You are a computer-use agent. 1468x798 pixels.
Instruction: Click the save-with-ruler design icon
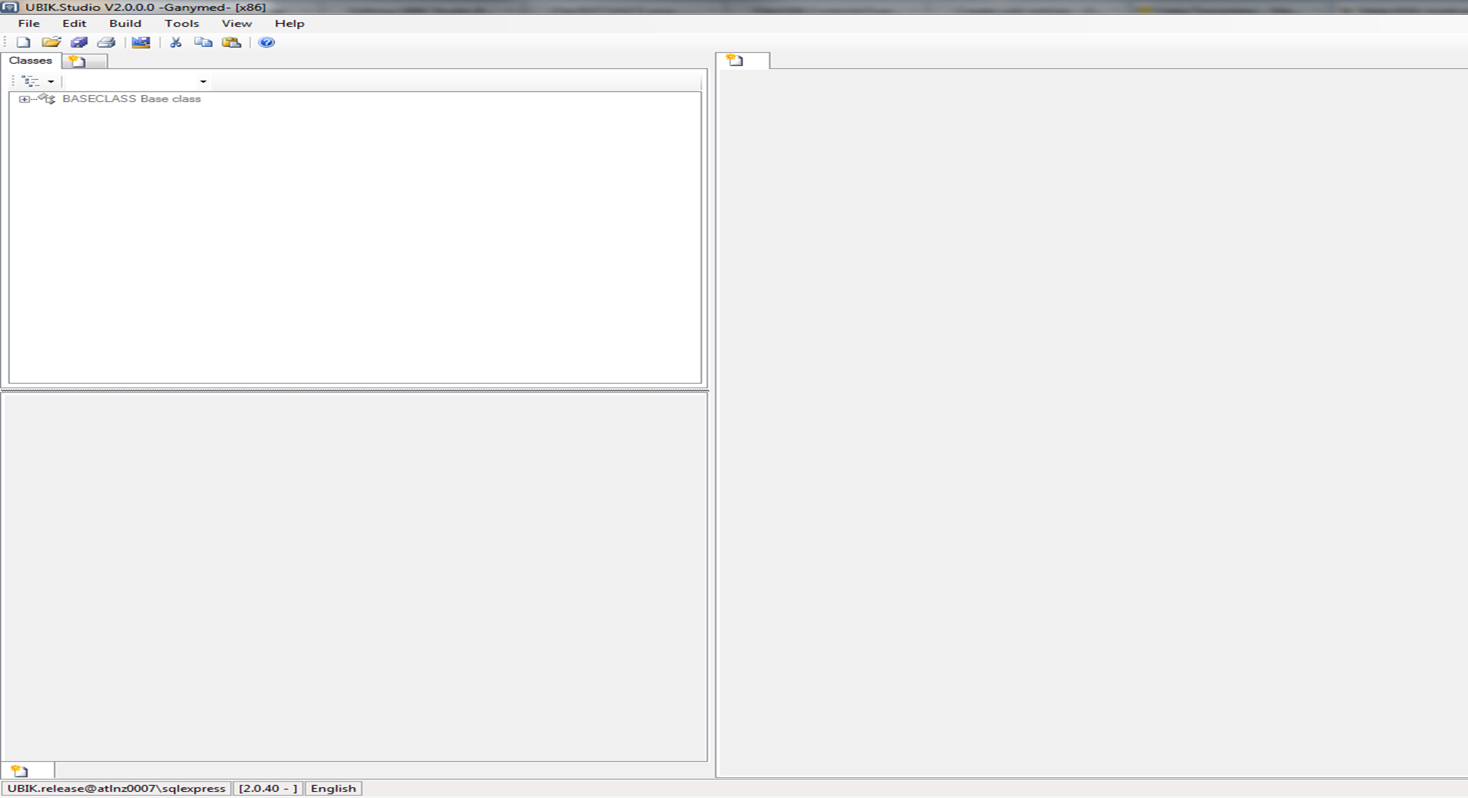141,42
